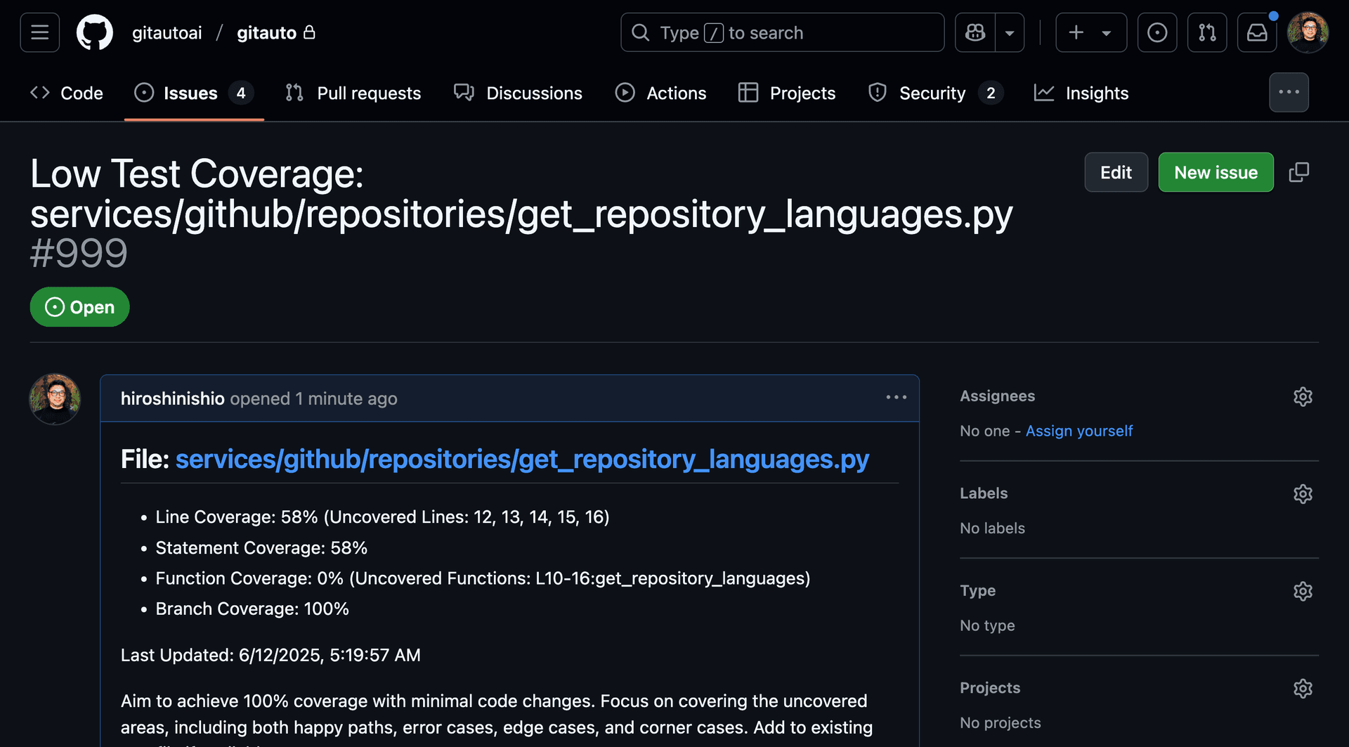This screenshot has height=747, width=1349.
Task: Click the Open status badge
Action: tap(79, 307)
